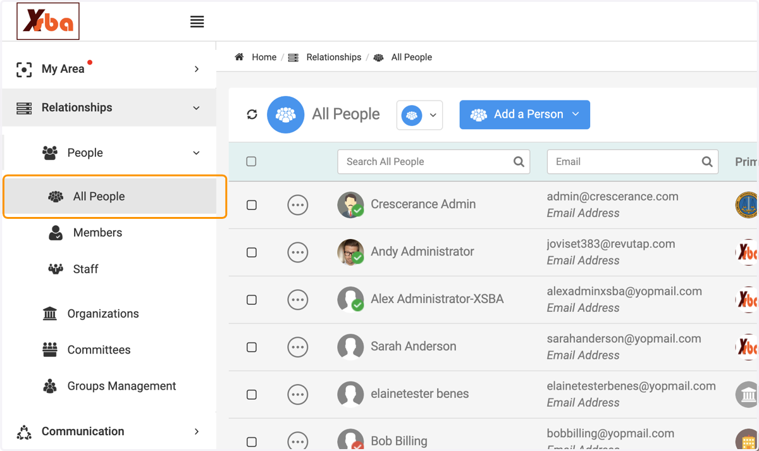759x451 pixels.
Task: Open the Add a Person dropdown arrow
Action: click(576, 114)
